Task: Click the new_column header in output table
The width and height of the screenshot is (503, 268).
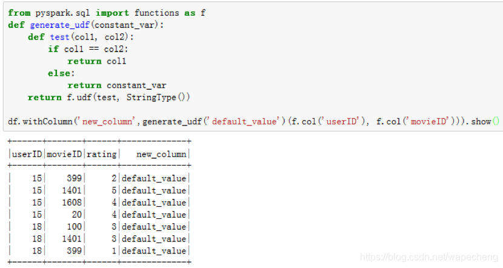Action: [x=161, y=154]
